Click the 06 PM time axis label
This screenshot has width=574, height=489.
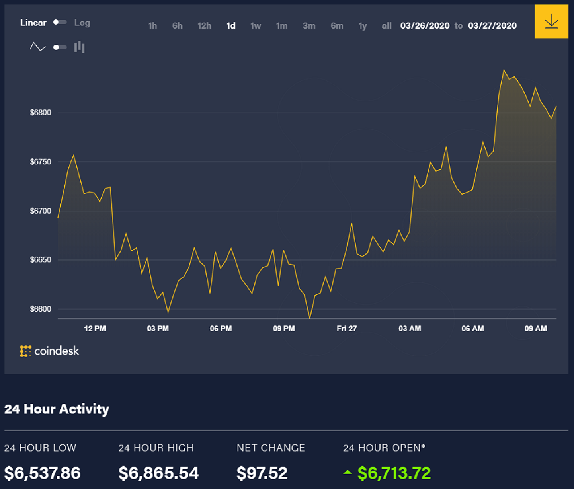(x=221, y=328)
